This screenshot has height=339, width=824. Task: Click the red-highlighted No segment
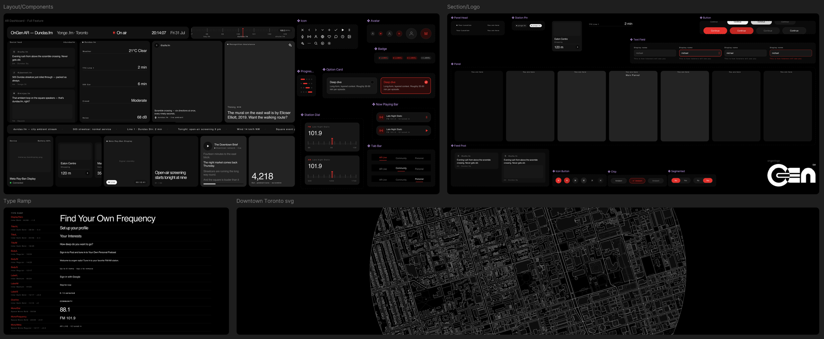(x=676, y=180)
